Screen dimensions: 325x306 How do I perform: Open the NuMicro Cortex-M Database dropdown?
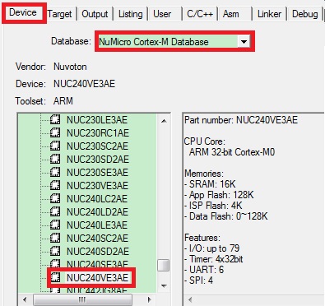[244, 42]
